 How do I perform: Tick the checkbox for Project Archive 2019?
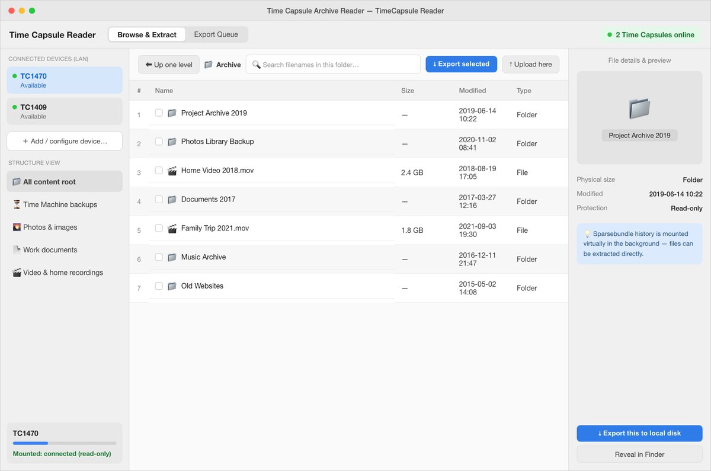[159, 113]
